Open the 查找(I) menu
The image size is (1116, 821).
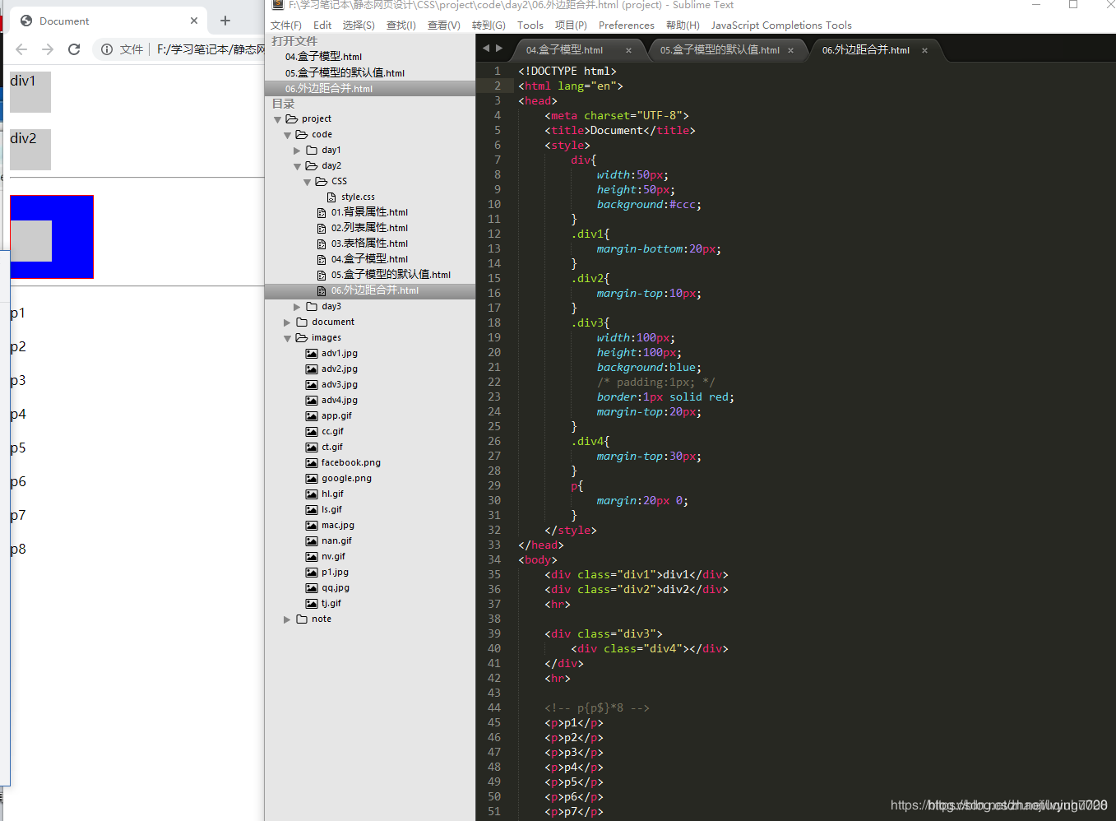(401, 26)
